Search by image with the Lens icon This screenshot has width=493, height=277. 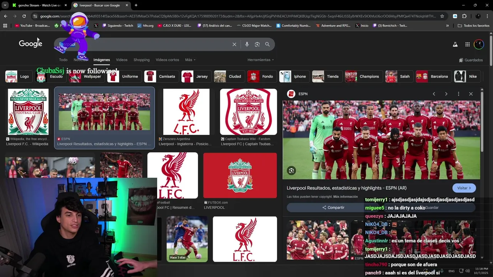(x=257, y=44)
